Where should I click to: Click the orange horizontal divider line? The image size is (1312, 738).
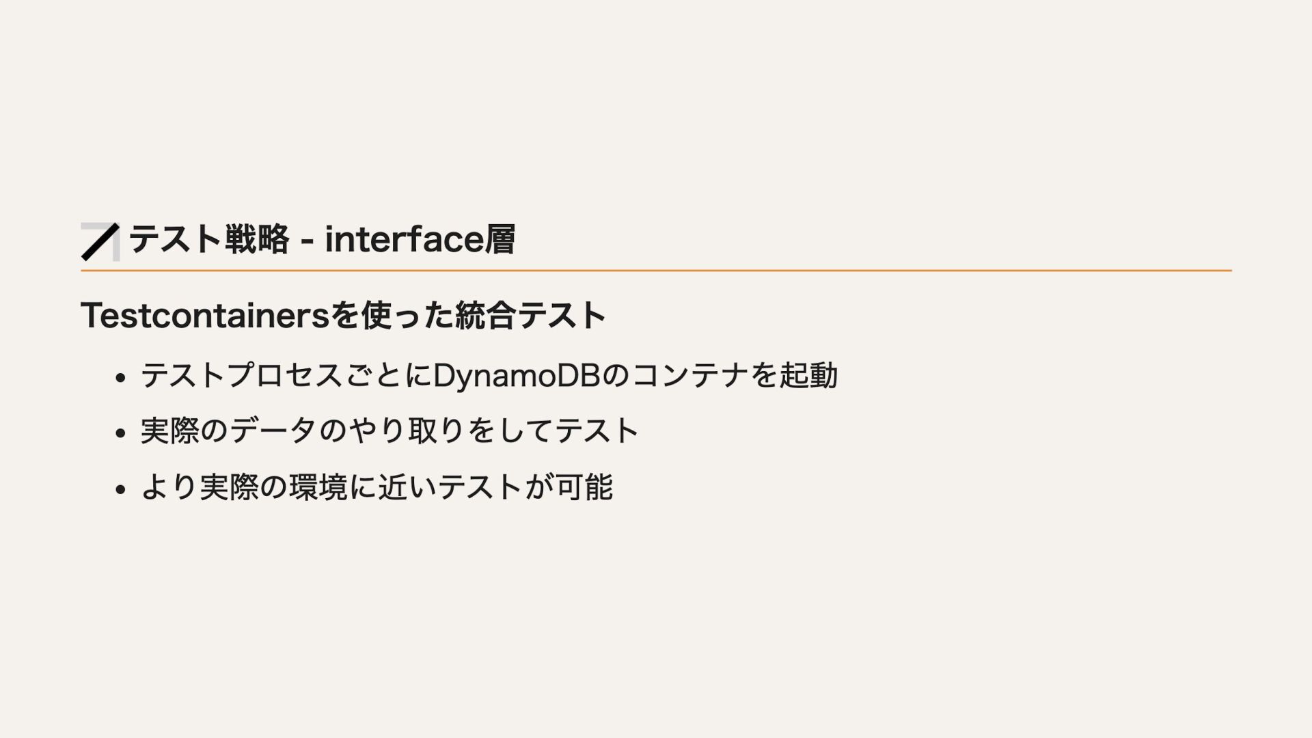click(656, 271)
